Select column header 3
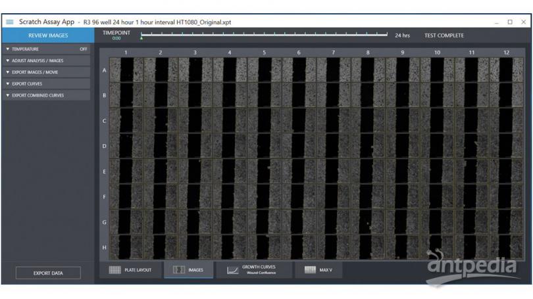 [x=195, y=53]
